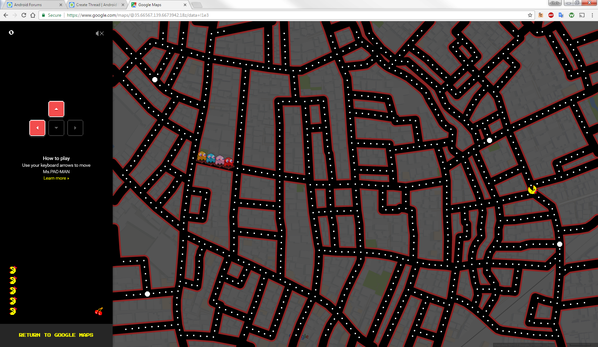The width and height of the screenshot is (598, 347).
Task: Click the top Ms. Pac-Man life icon
Action: (x=13, y=270)
